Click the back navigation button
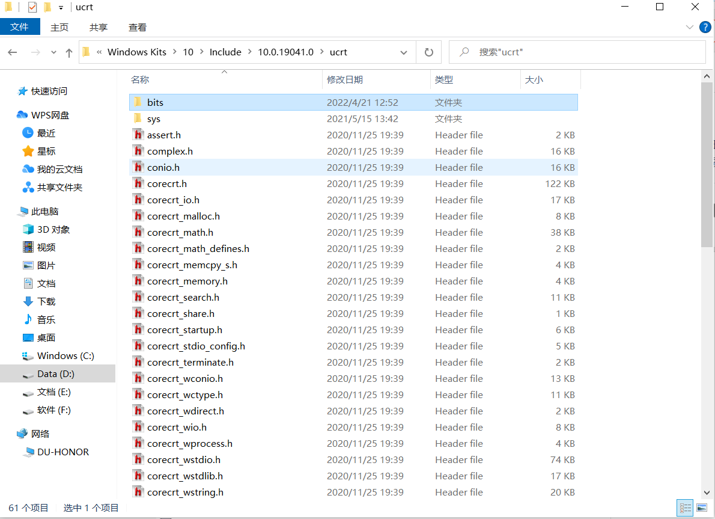Viewport: 715px width, 519px height. pos(12,52)
